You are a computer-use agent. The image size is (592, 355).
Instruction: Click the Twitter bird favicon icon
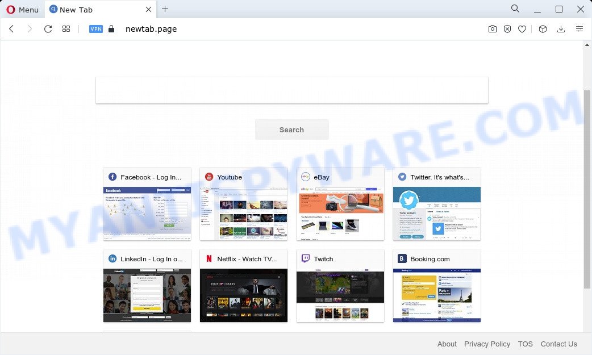coord(402,177)
